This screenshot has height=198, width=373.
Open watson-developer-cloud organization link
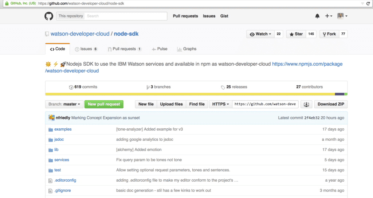pos(80,34)
